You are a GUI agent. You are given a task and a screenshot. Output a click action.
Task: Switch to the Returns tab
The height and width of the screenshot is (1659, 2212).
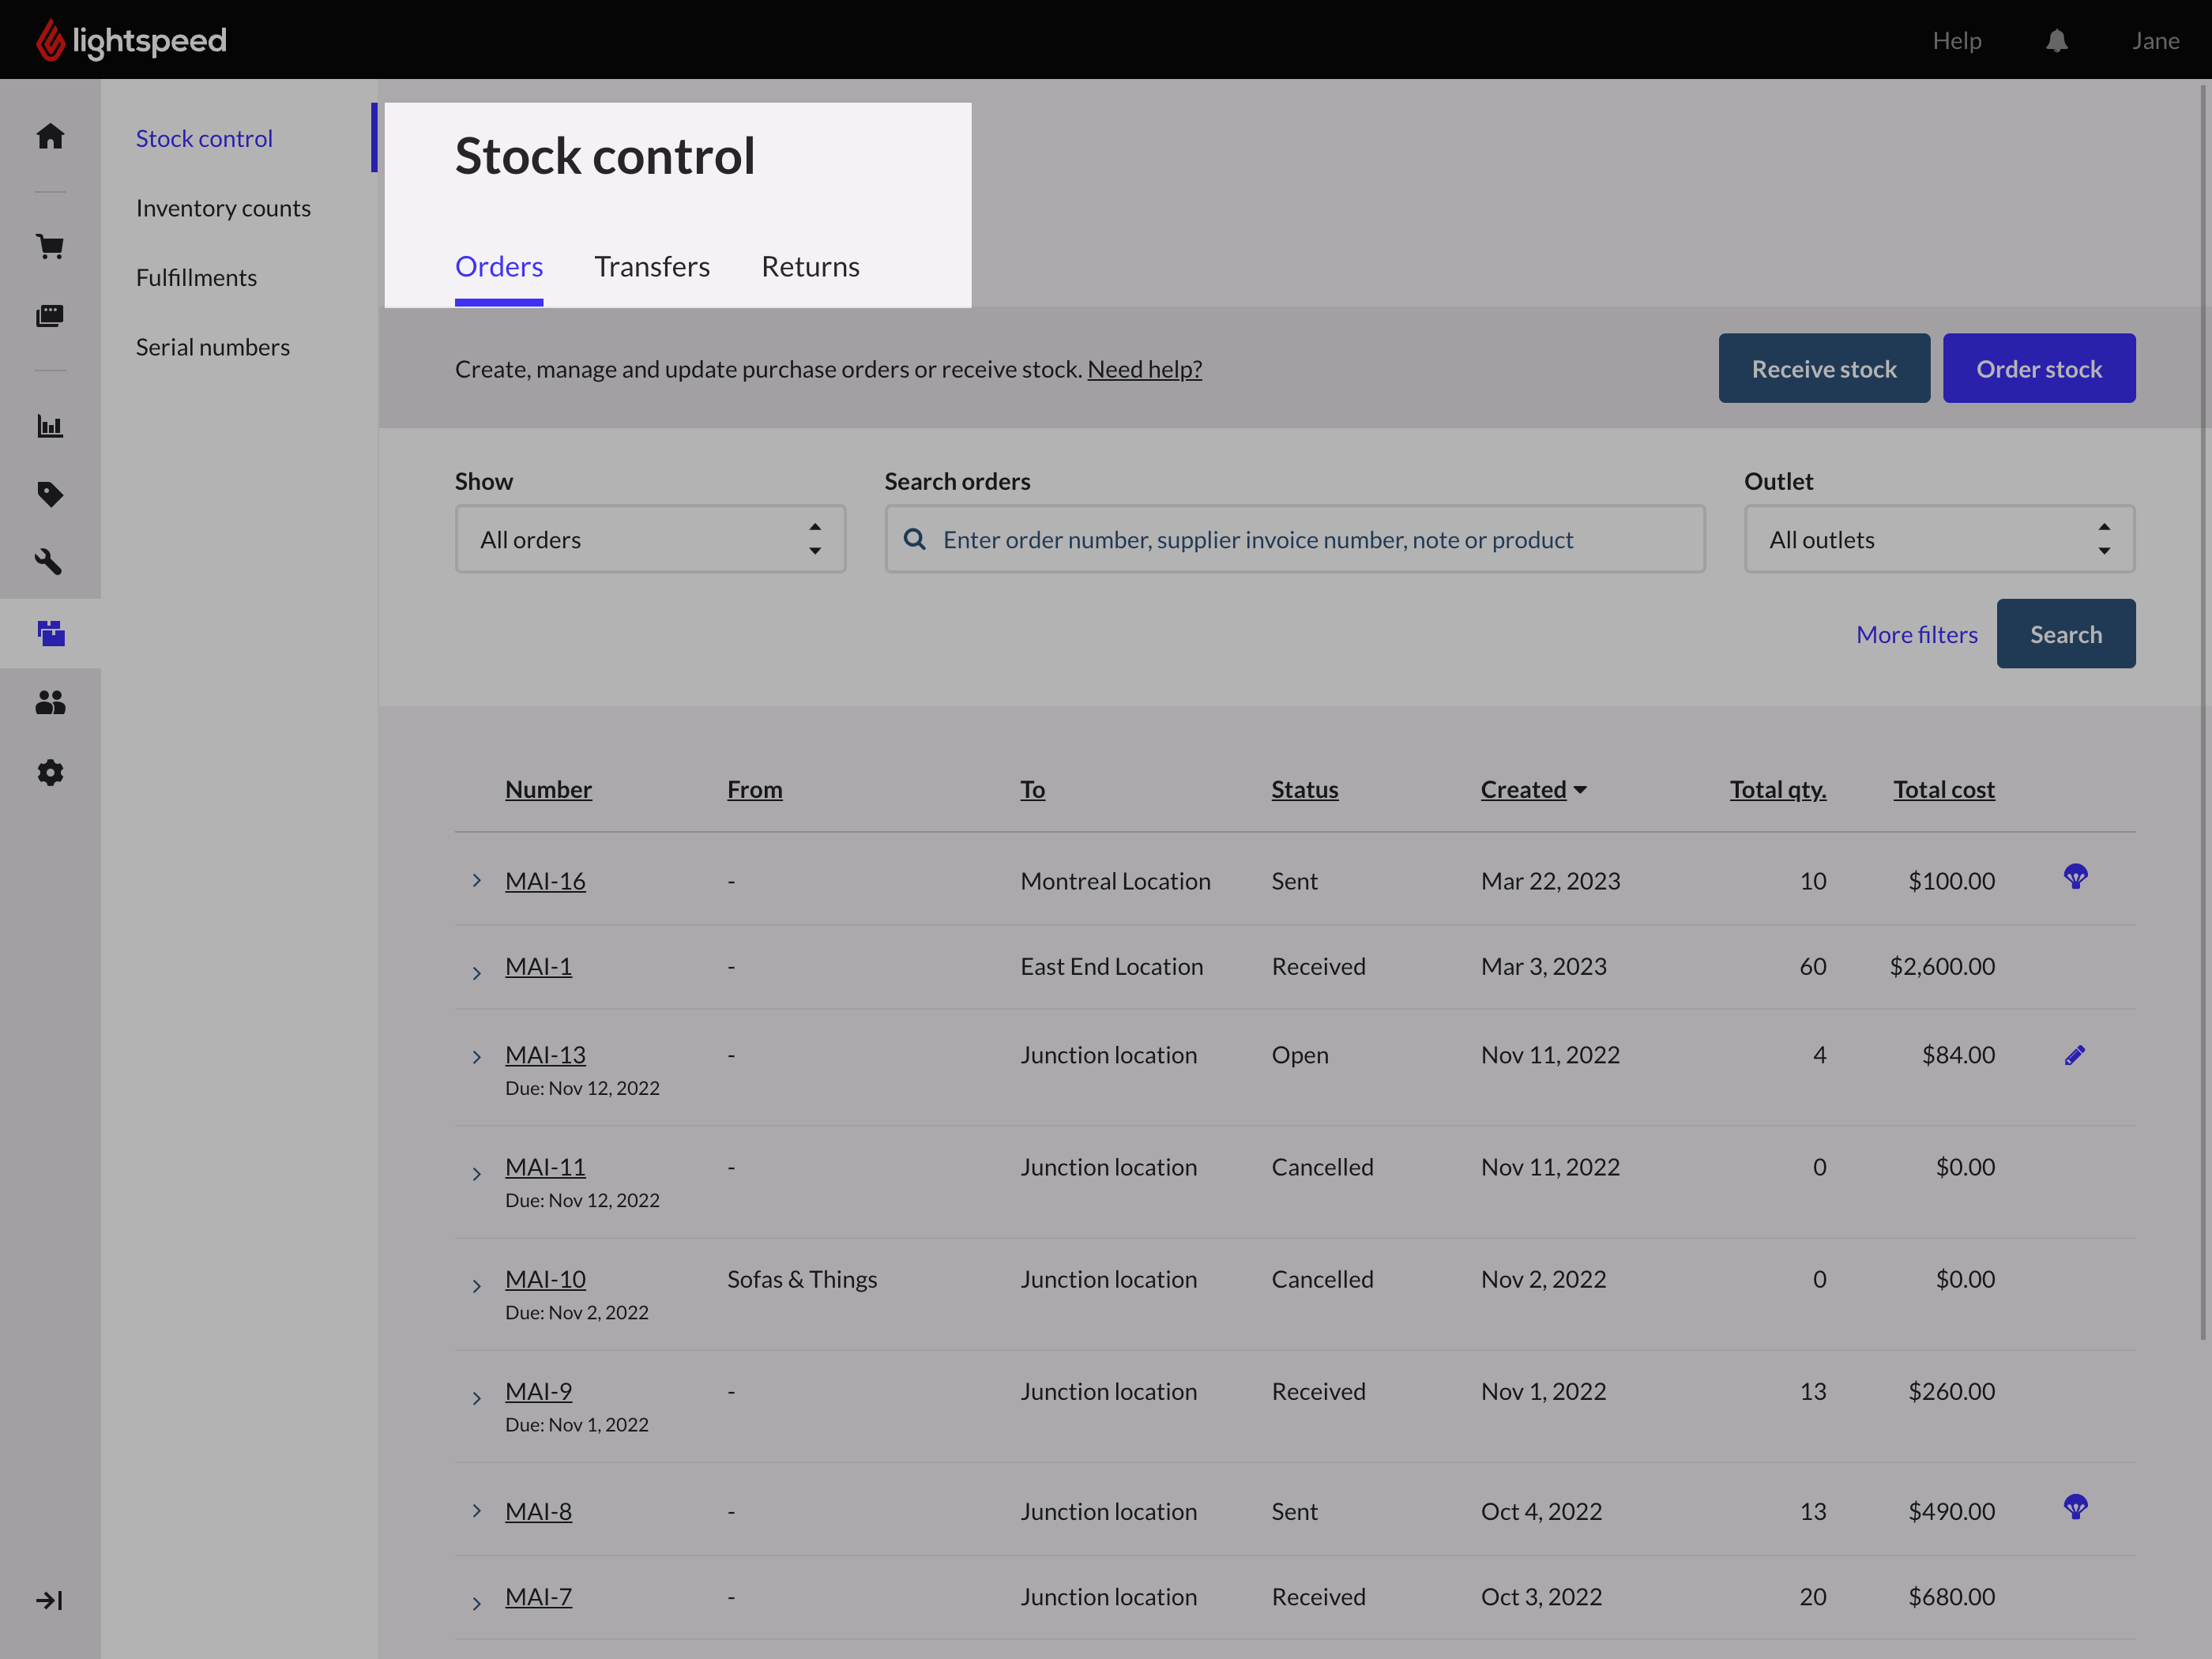810,266
